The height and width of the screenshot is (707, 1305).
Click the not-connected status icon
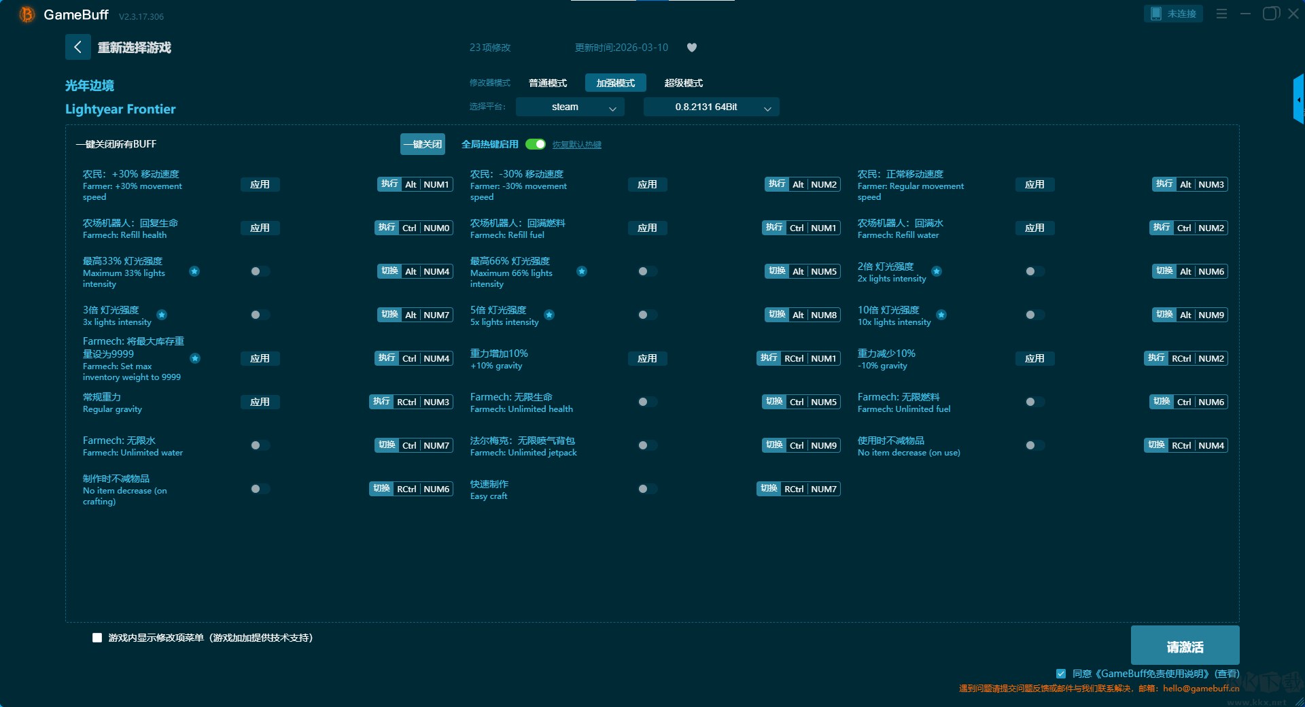[x=1156, y=14]
